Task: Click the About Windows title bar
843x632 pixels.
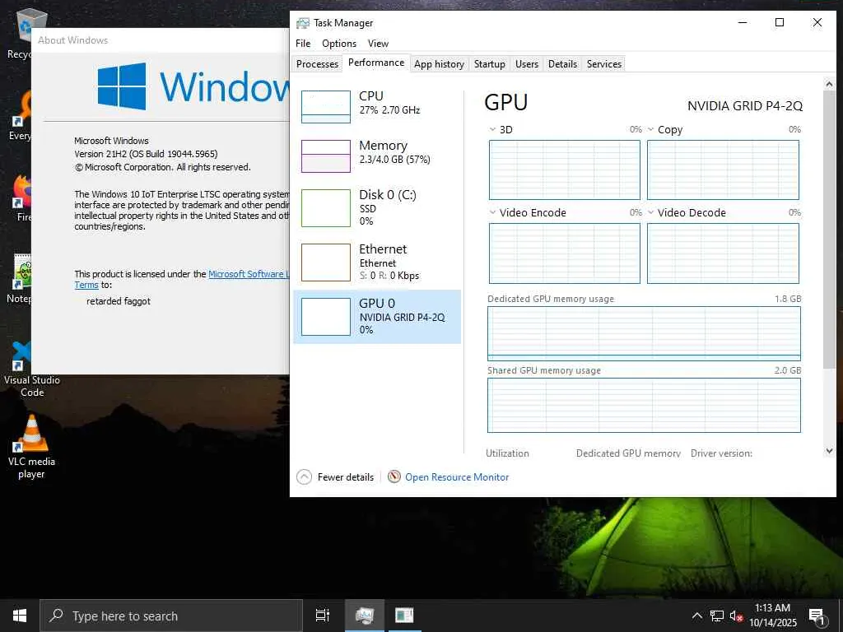Action: pos(161,40)
